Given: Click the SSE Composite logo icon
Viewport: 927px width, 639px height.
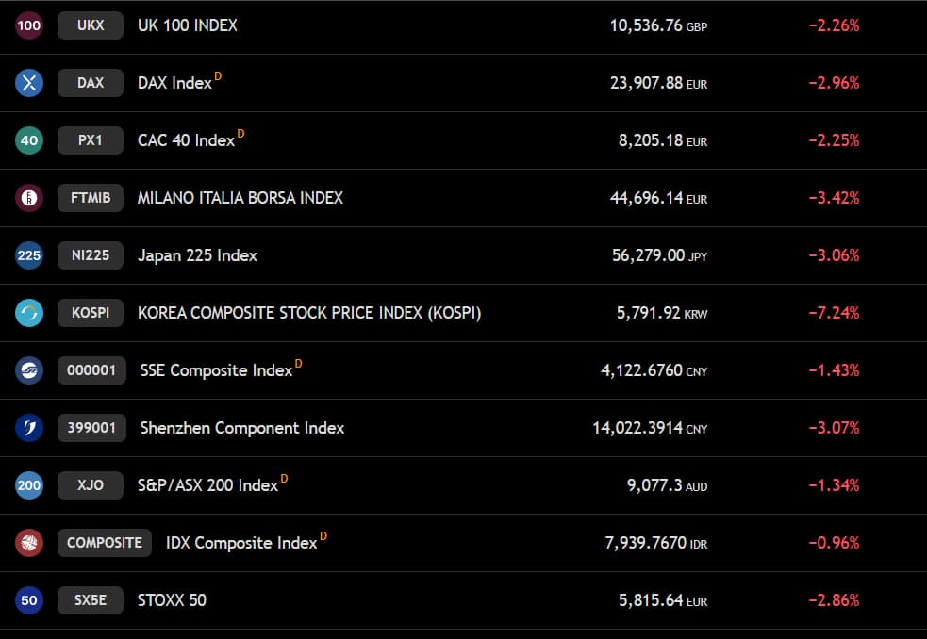Looking at the screenshot, I should click(x=29, y=370).
